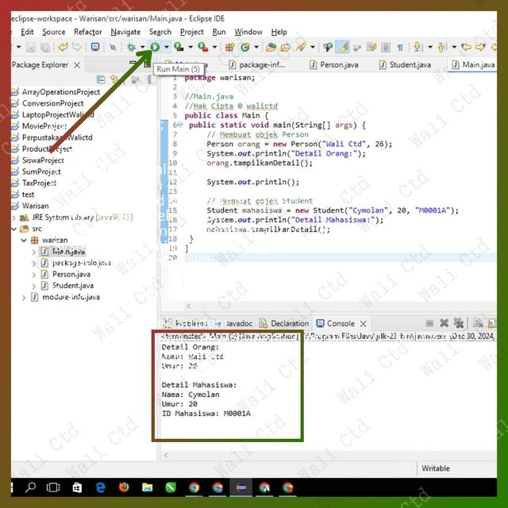Expand the Person.java tree node
Image resolution: width=508 pixels, height=508 pixels.
pos(34,275)
